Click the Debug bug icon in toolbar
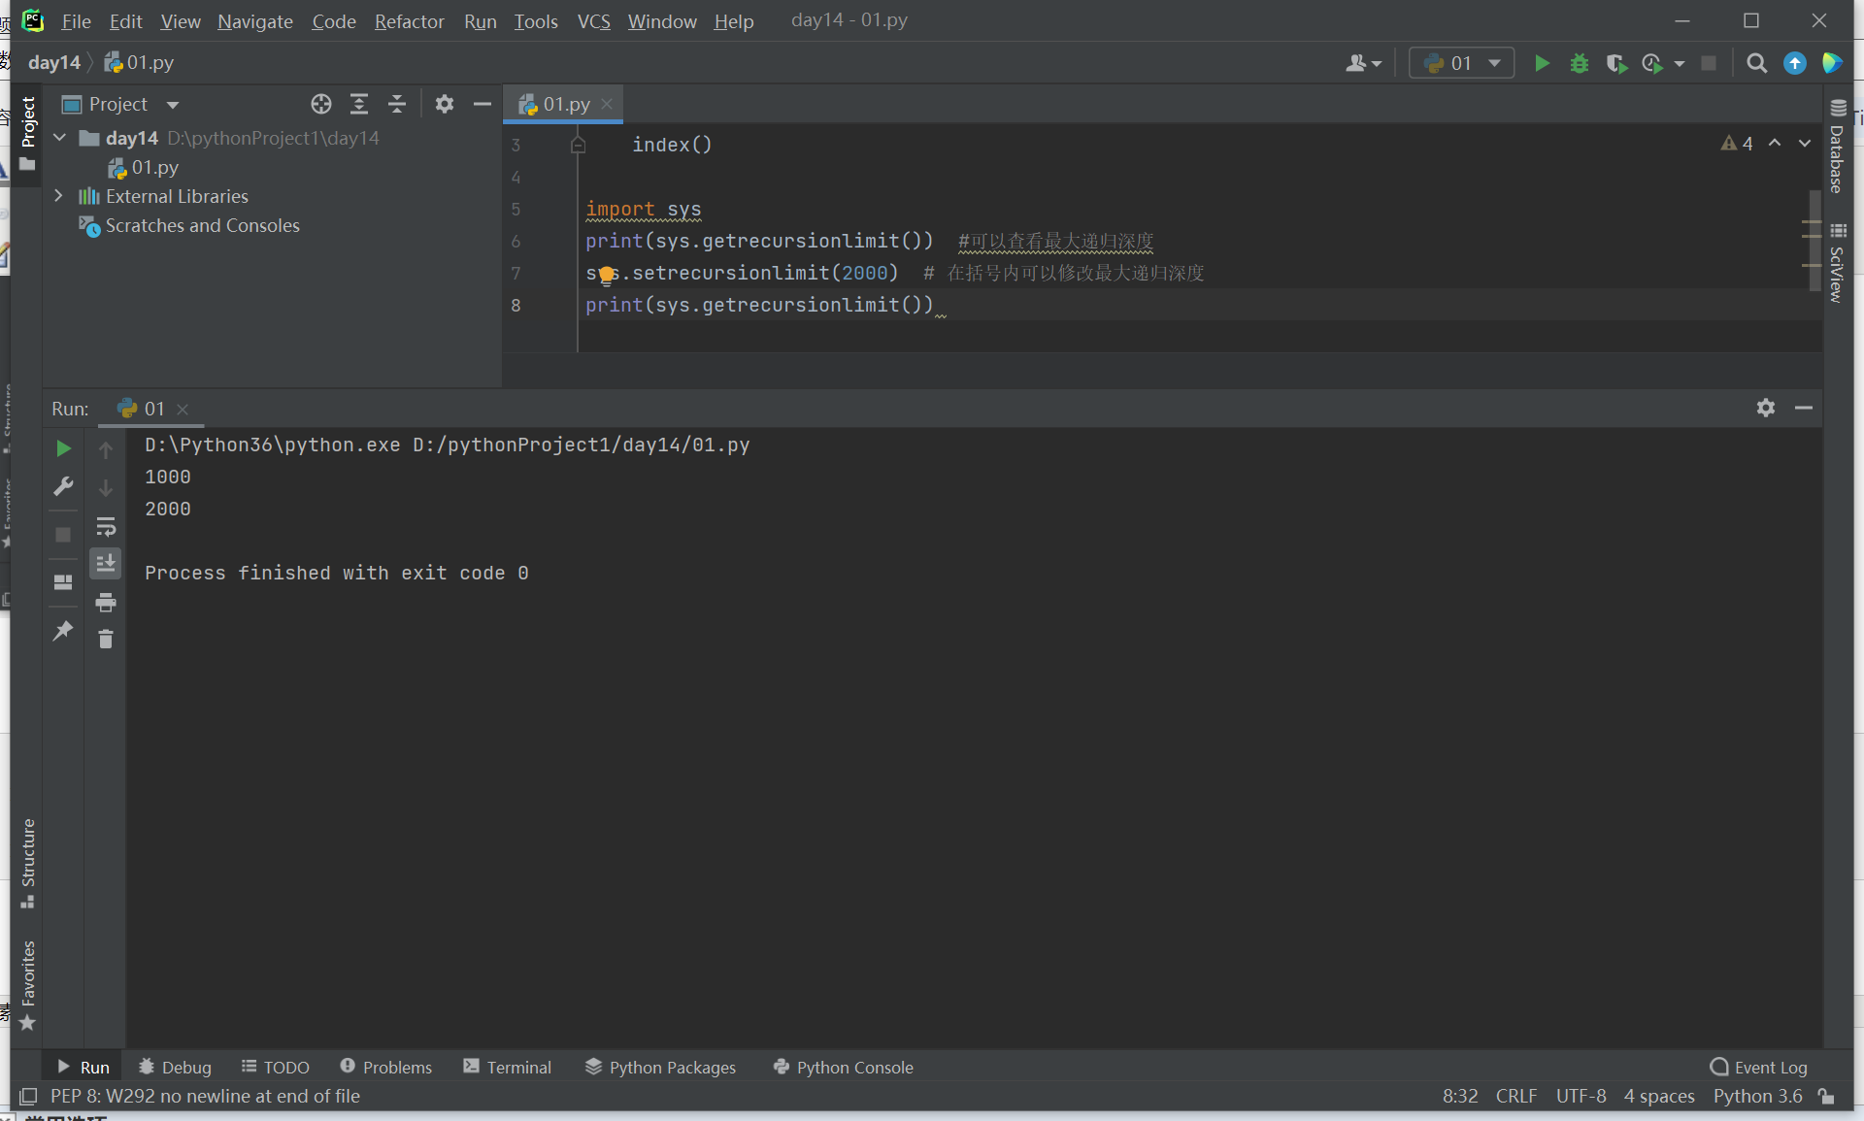Viewport: 1864px width, 1121px height. click(1580, 63)
